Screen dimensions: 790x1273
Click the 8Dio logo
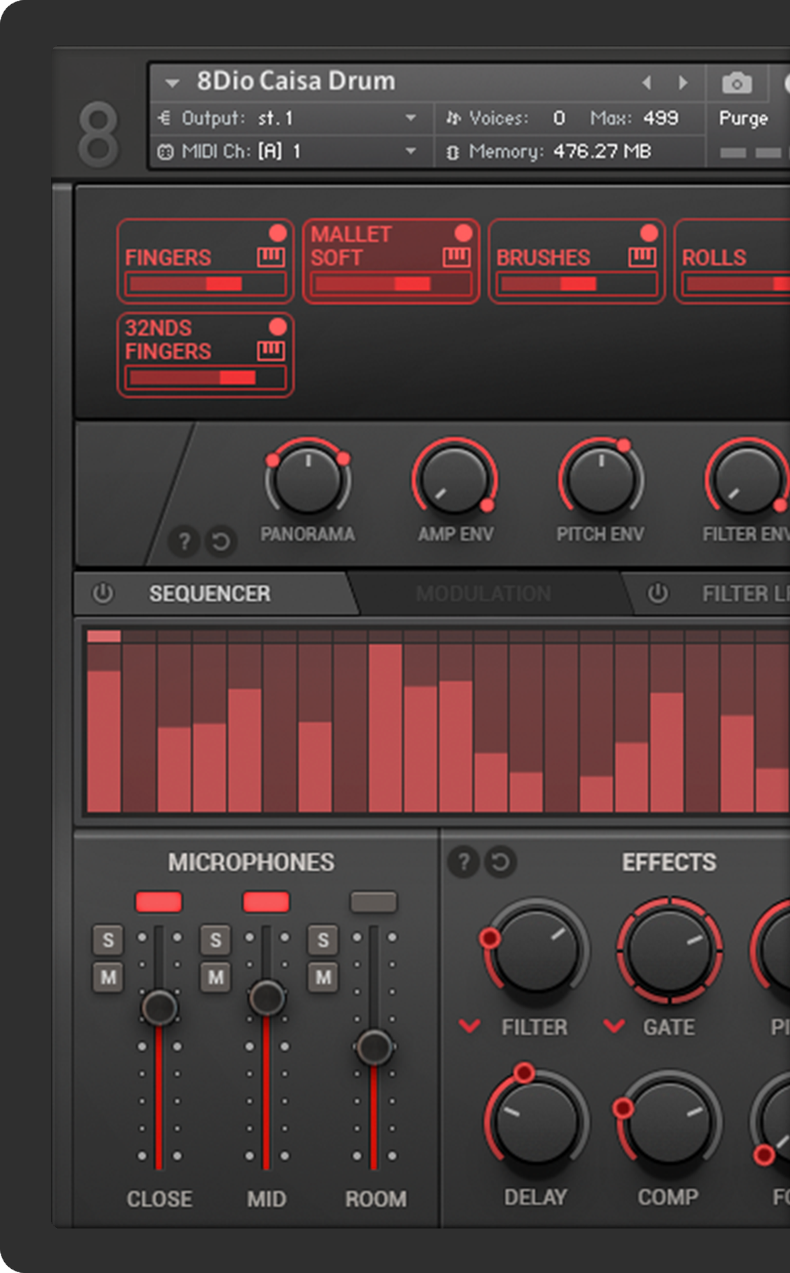coord(98,134)
